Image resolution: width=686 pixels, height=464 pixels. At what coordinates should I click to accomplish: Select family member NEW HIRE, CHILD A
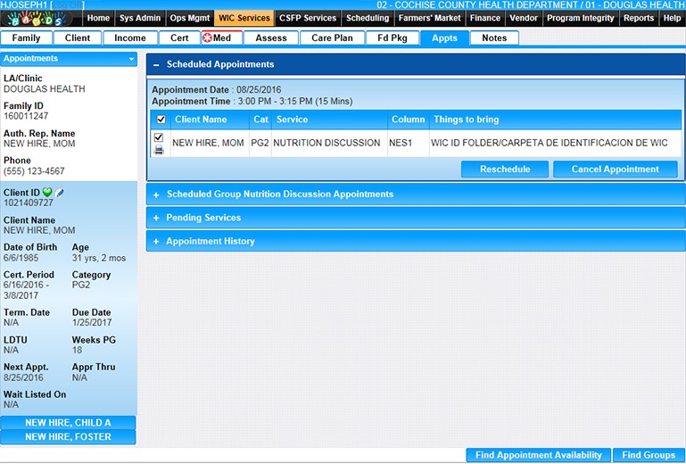(68, 423)
